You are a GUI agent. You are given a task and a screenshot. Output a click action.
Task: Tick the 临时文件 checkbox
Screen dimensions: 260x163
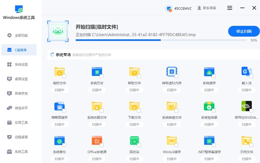click(x=64, y=76)
